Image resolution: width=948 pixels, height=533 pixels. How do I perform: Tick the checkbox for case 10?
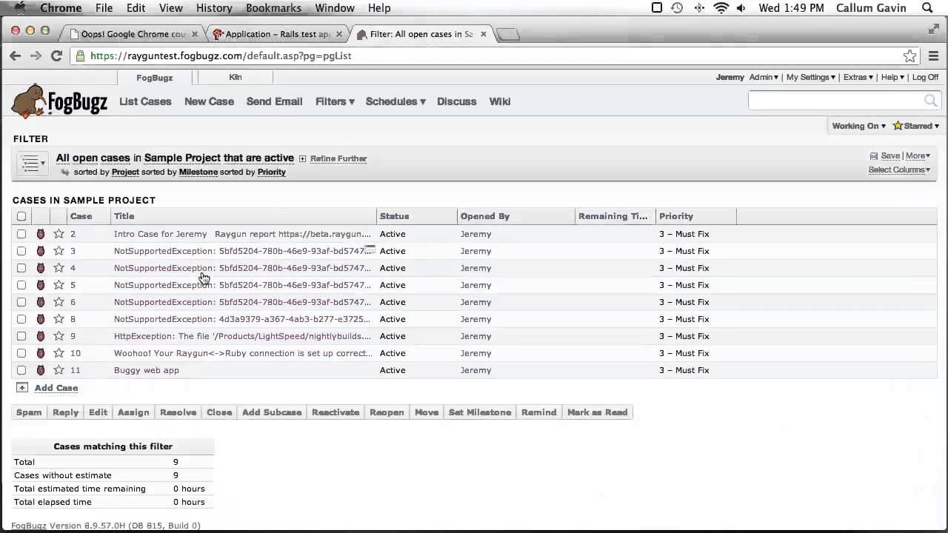coord(21,353)
